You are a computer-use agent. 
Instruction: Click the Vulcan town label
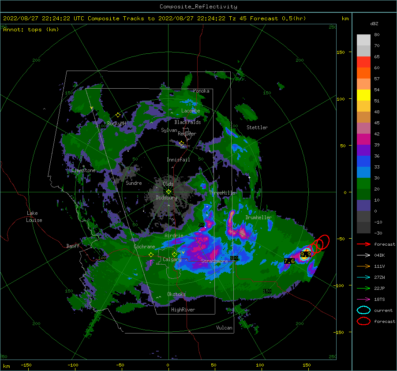click(224, 328)
